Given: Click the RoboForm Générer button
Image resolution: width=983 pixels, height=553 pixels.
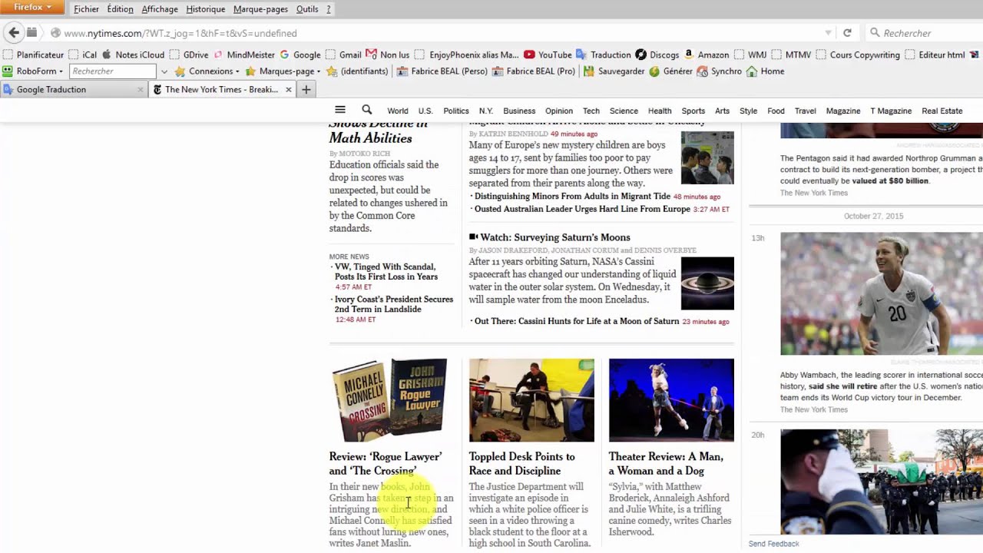Looking at the screenshot, I should pos(671,71).
